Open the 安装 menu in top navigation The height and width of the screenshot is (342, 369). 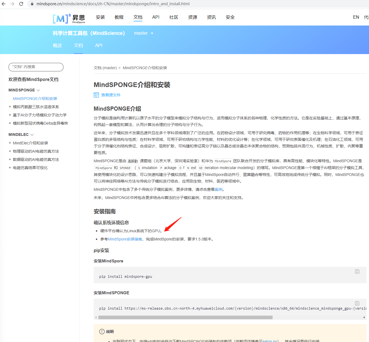(x=100, y=17)
